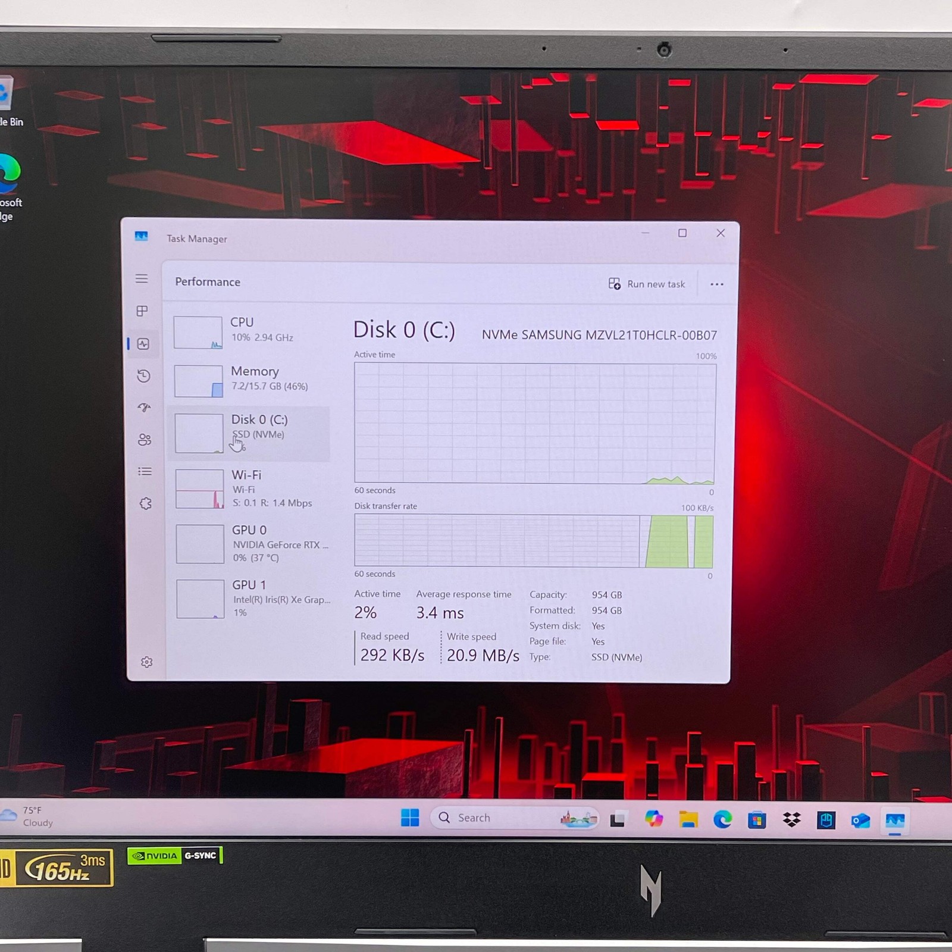The height and width of the screenshot is (952, 952).
Task: Open Copilot from the taskbar
Action: click(x=653, y=819)
